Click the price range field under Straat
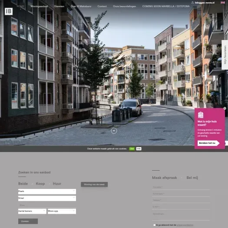Image resolution: width=228 pixels, height=228 pixels. tap(47, 205)
